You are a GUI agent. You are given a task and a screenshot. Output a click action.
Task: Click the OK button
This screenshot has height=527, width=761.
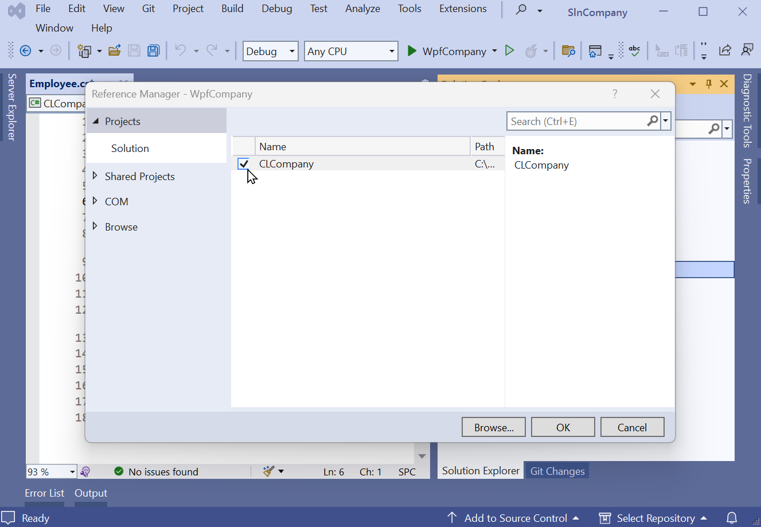[563, 427]
